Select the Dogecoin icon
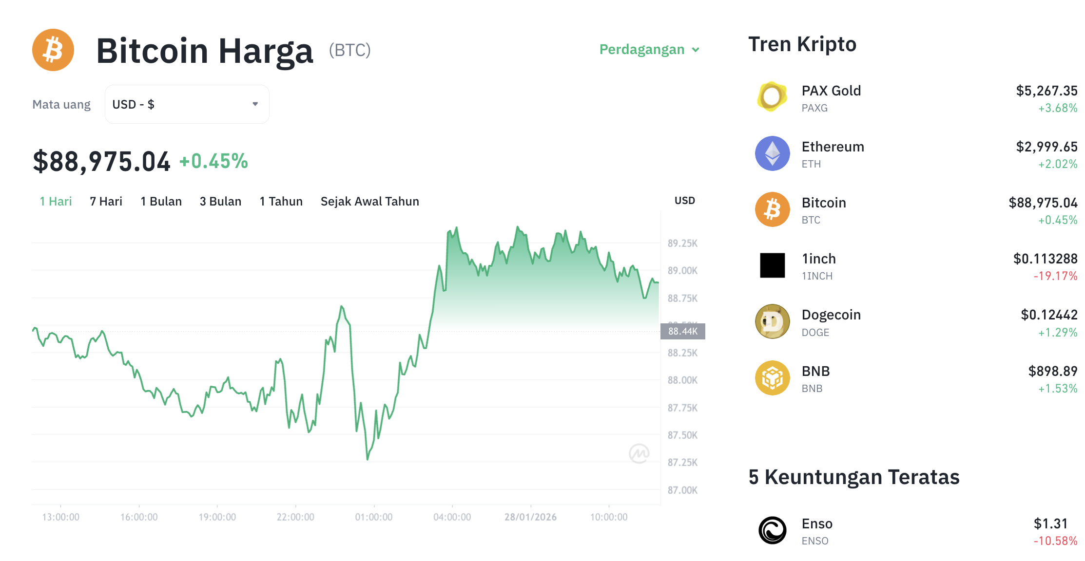Viewport: 1085px width, 561px height. tap(772, 321)
